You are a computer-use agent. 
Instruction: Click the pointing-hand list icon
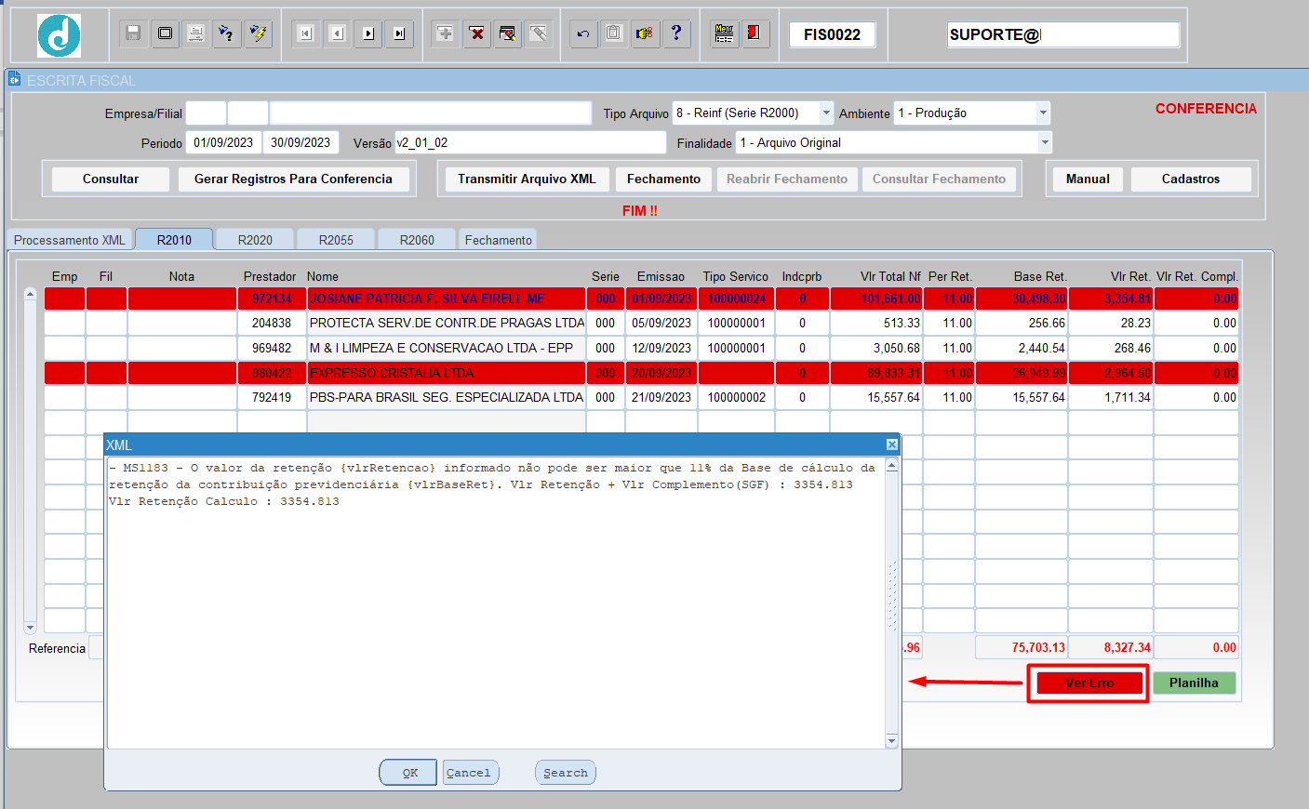pyautogui.click(x=645, y=33)
